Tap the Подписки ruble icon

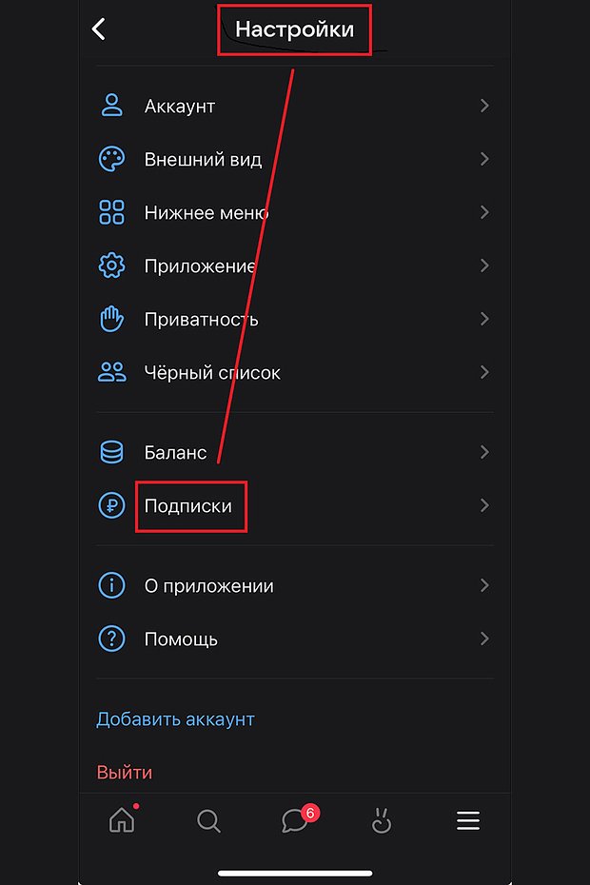pyautogui.click(x=111, y=505)
